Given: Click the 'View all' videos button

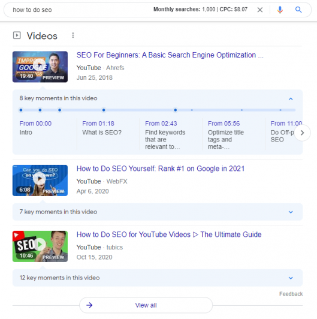Looking at the screenshot, I should tap(146, 305).
